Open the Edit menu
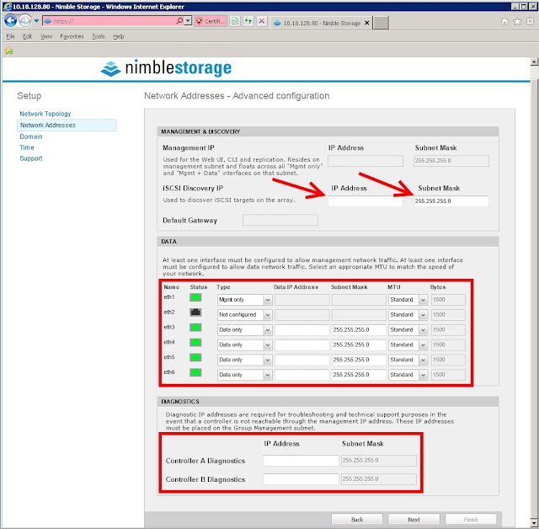Image resolution: width=539 pixels, height=529 pixels. (x=27, y=36)
